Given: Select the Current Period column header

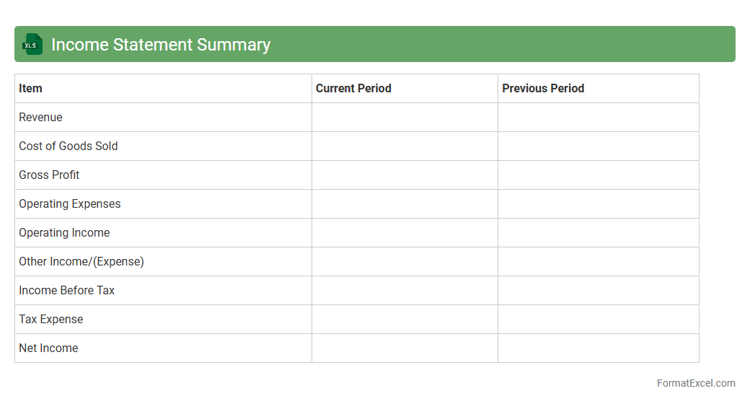Looking at the screenshot, I should [353, 88].
